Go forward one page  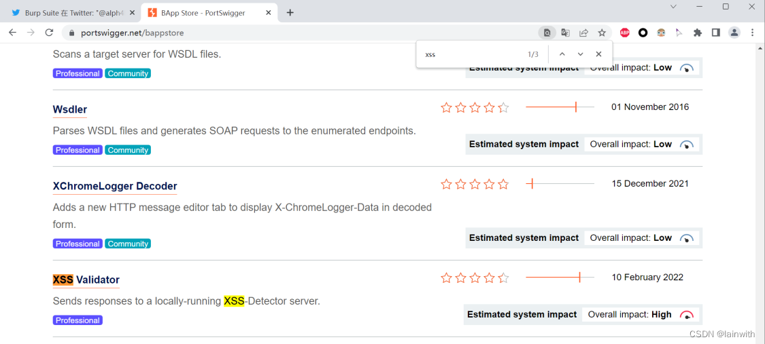(x=31, y=33)
